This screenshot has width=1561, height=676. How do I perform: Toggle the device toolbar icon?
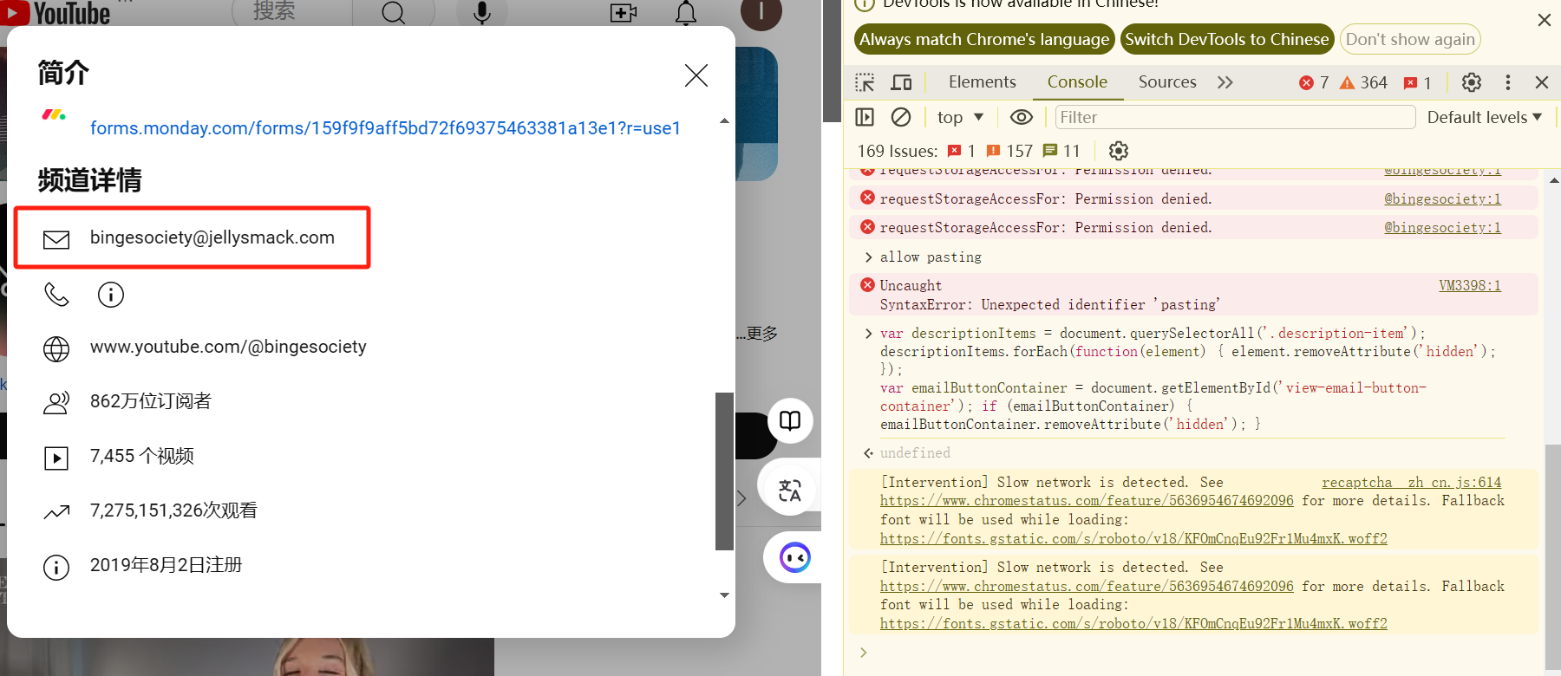[902, 82]
